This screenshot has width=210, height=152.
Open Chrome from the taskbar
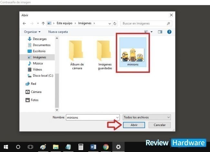[106, 147]
